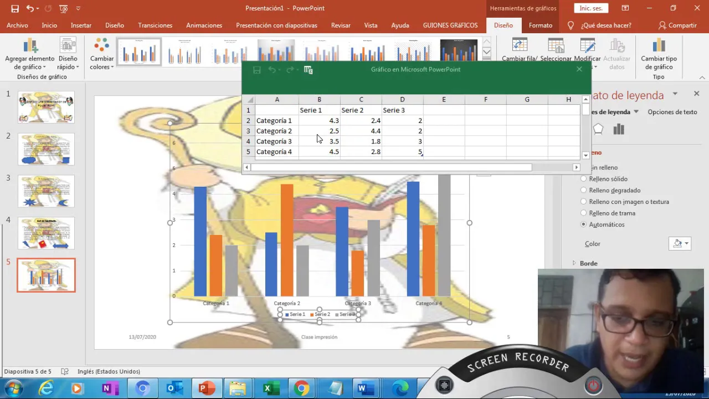Open the Revisar ribbon tab
Image resolution: width=709 pixels, height=399 pixels.
point(341,25)
